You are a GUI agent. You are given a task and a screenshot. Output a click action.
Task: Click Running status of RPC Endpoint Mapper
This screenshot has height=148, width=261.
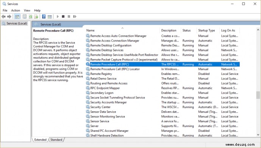pyautogui.click(x=188, y=88)
